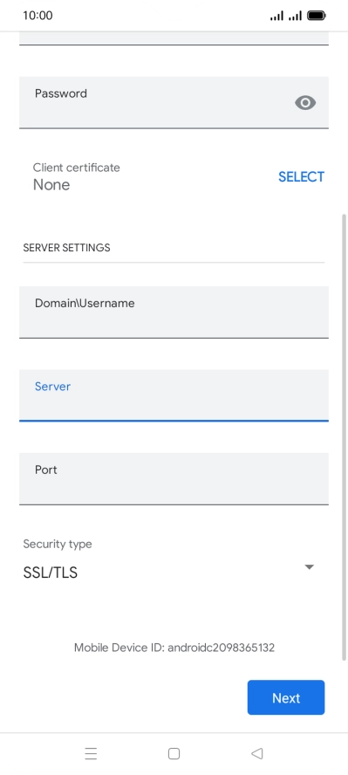Click the blue Next button
The height and width of the screenshot is (775, 348).
coord(286,697)
